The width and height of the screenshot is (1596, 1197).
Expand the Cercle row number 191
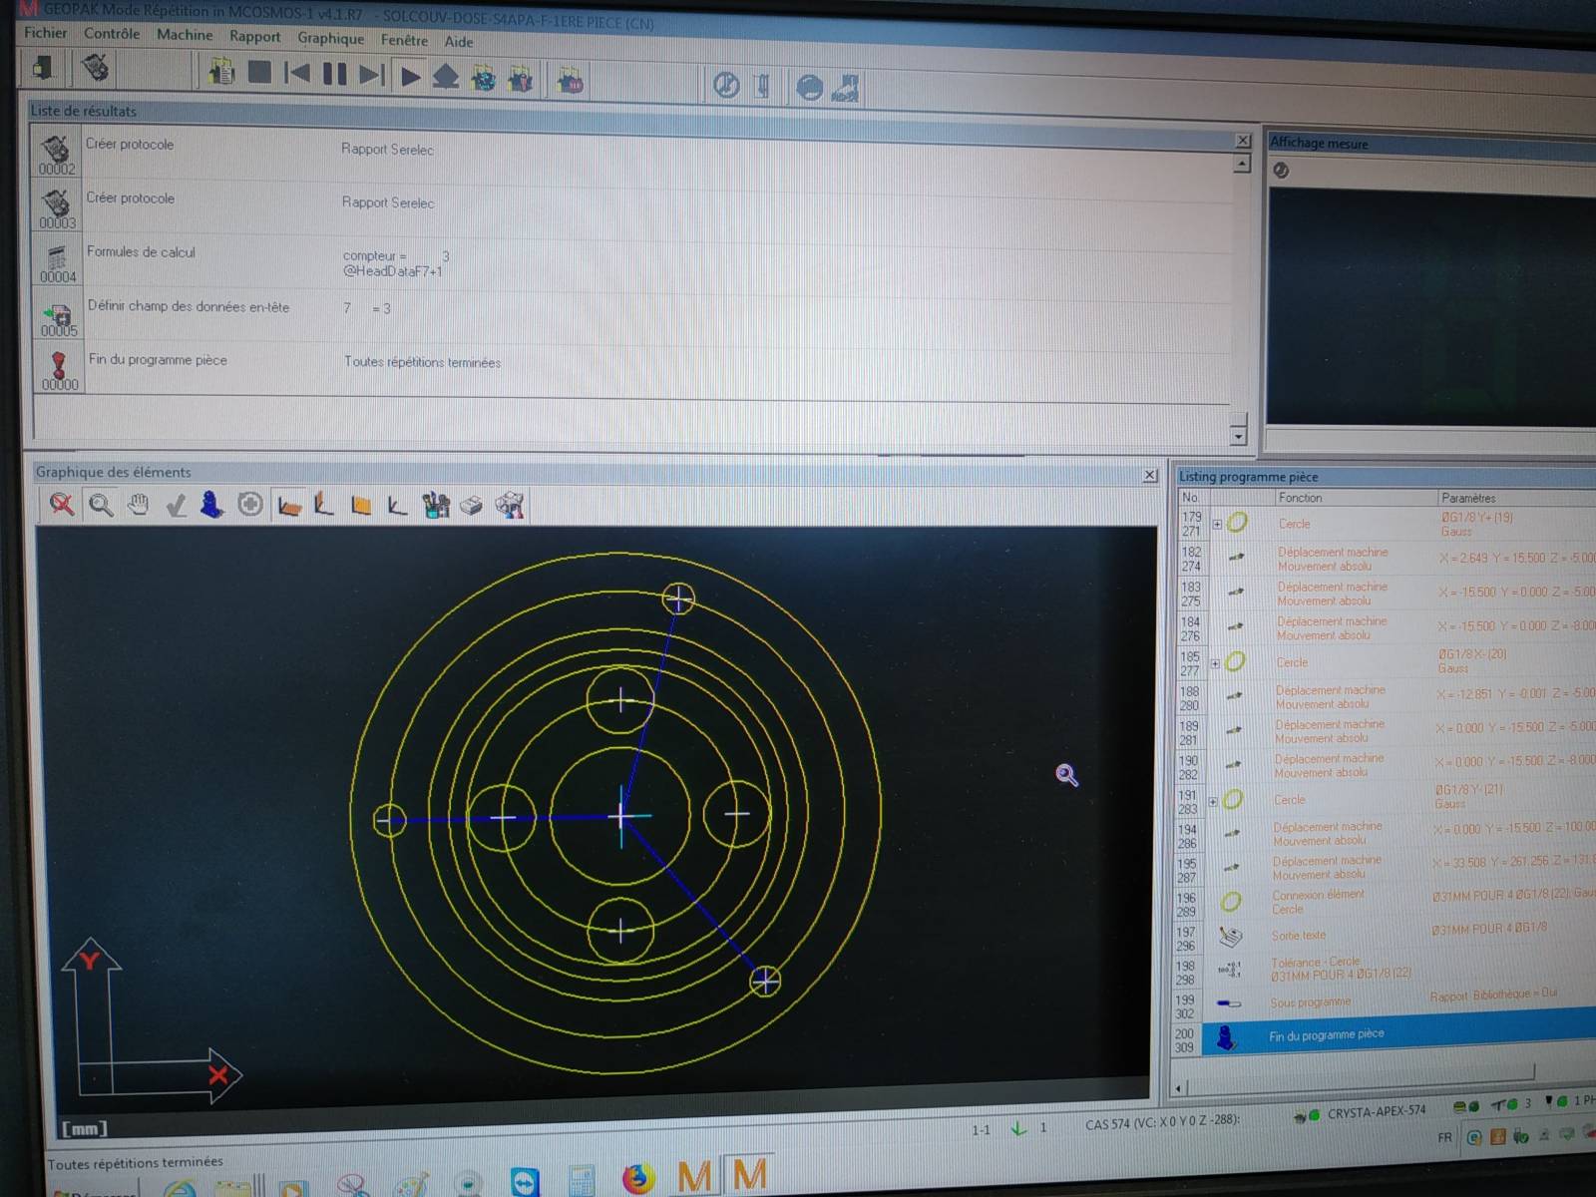[x=1213, y=801]
